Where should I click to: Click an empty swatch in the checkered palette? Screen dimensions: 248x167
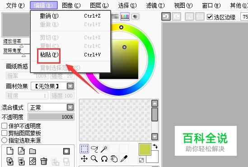click(x=115, y=120)
